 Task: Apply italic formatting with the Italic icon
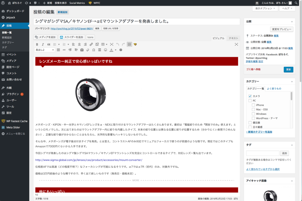pos(43,44)
